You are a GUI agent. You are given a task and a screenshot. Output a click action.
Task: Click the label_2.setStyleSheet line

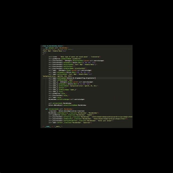74,86
